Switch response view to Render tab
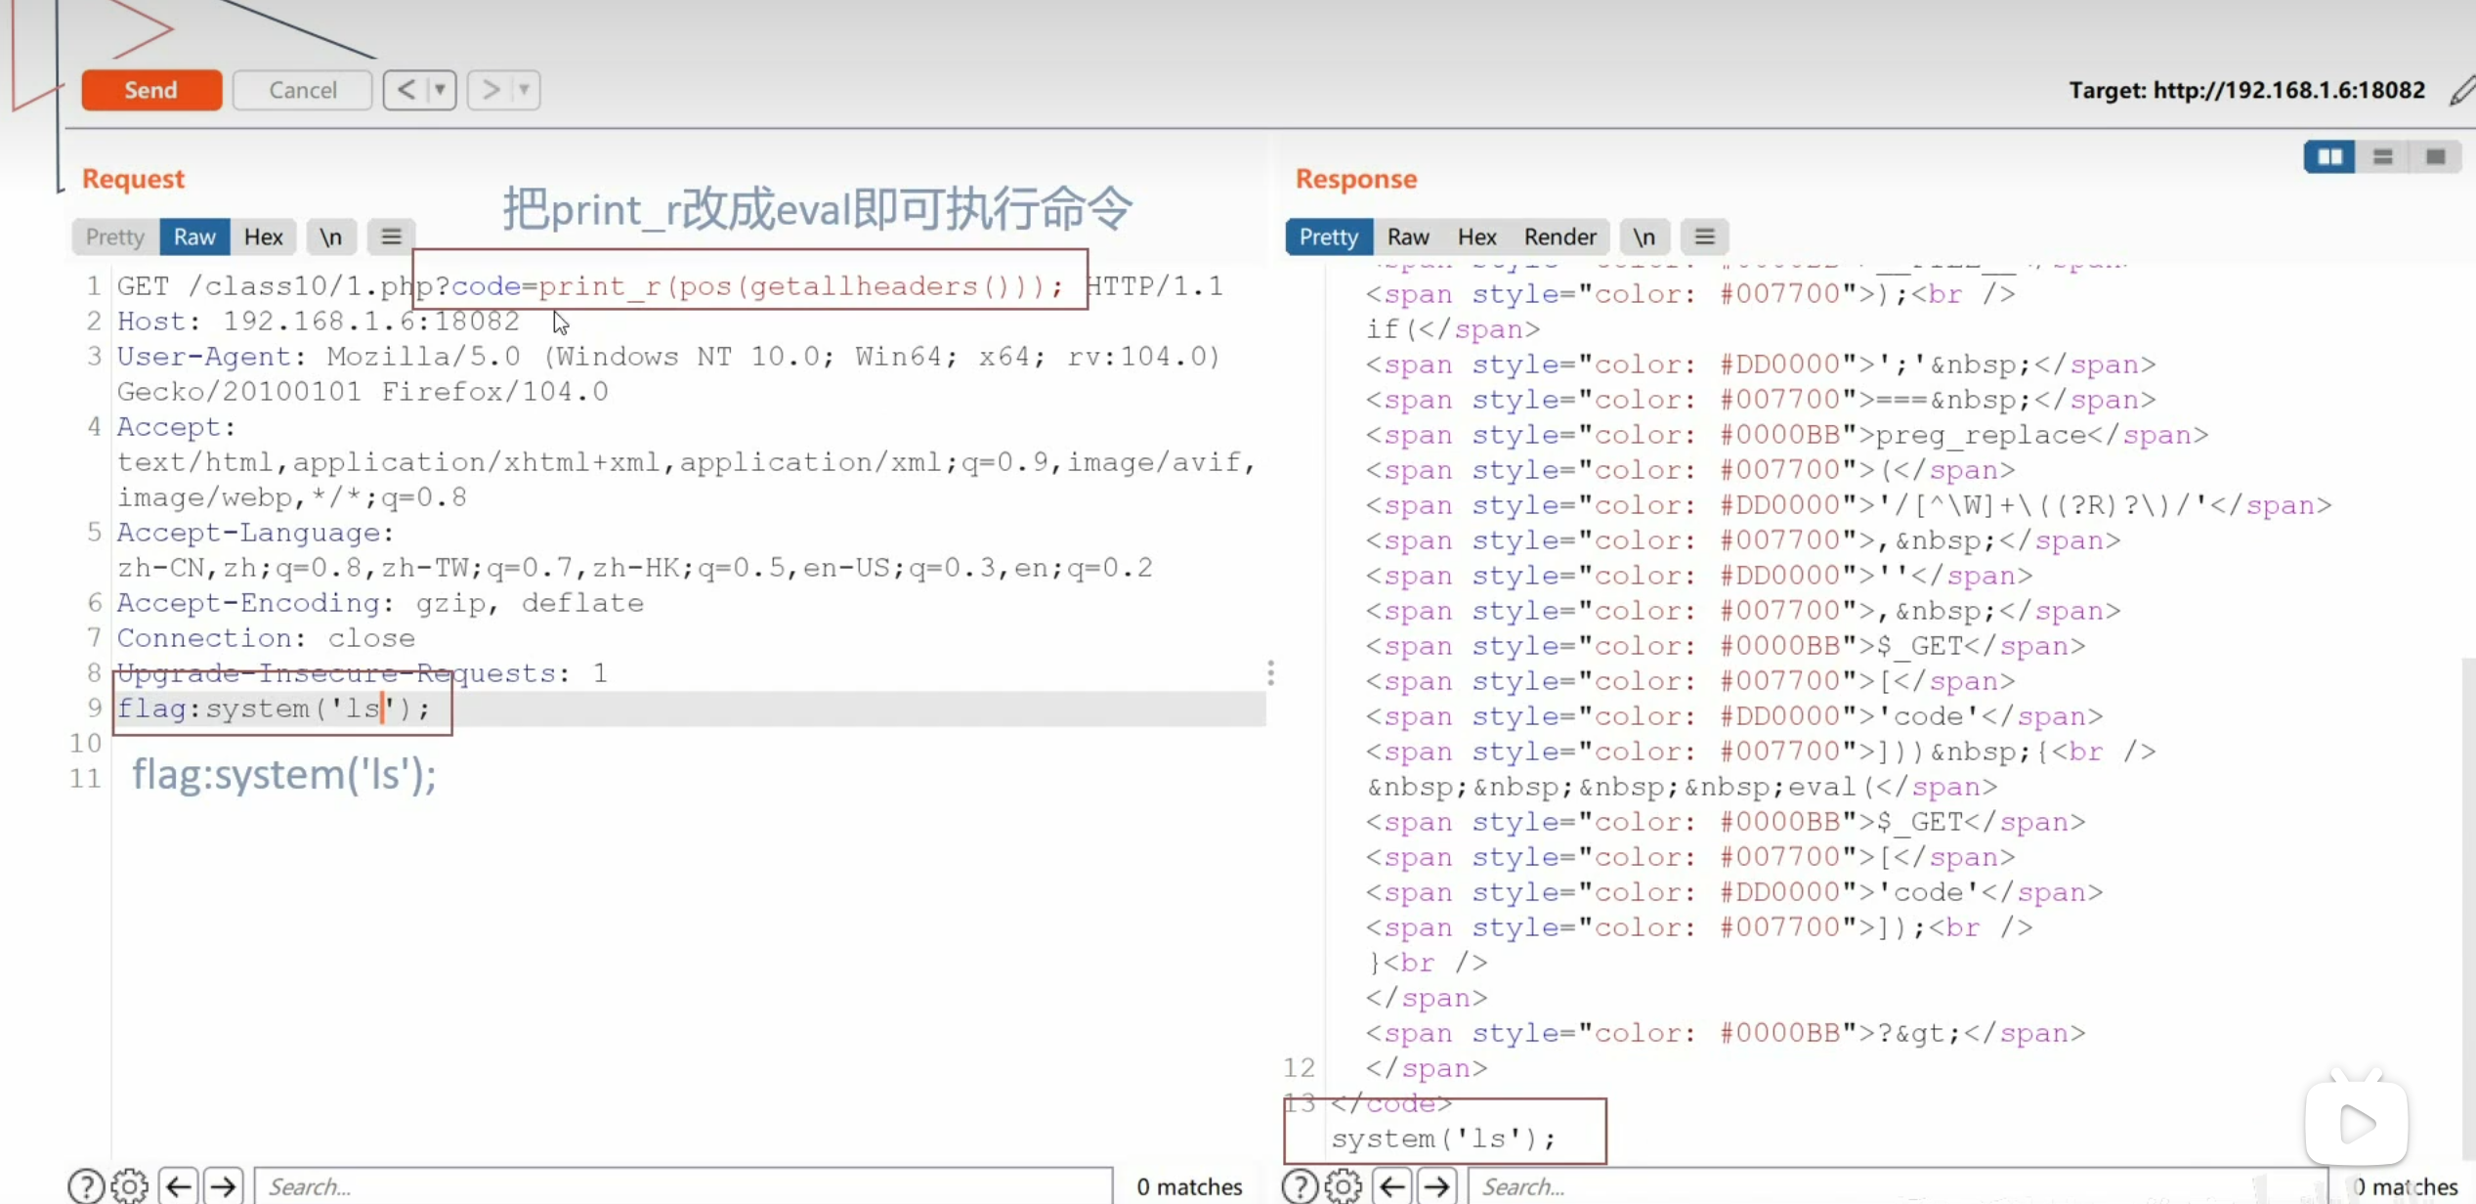Screen dimensions: 2476x1204 coord(1559,236)
